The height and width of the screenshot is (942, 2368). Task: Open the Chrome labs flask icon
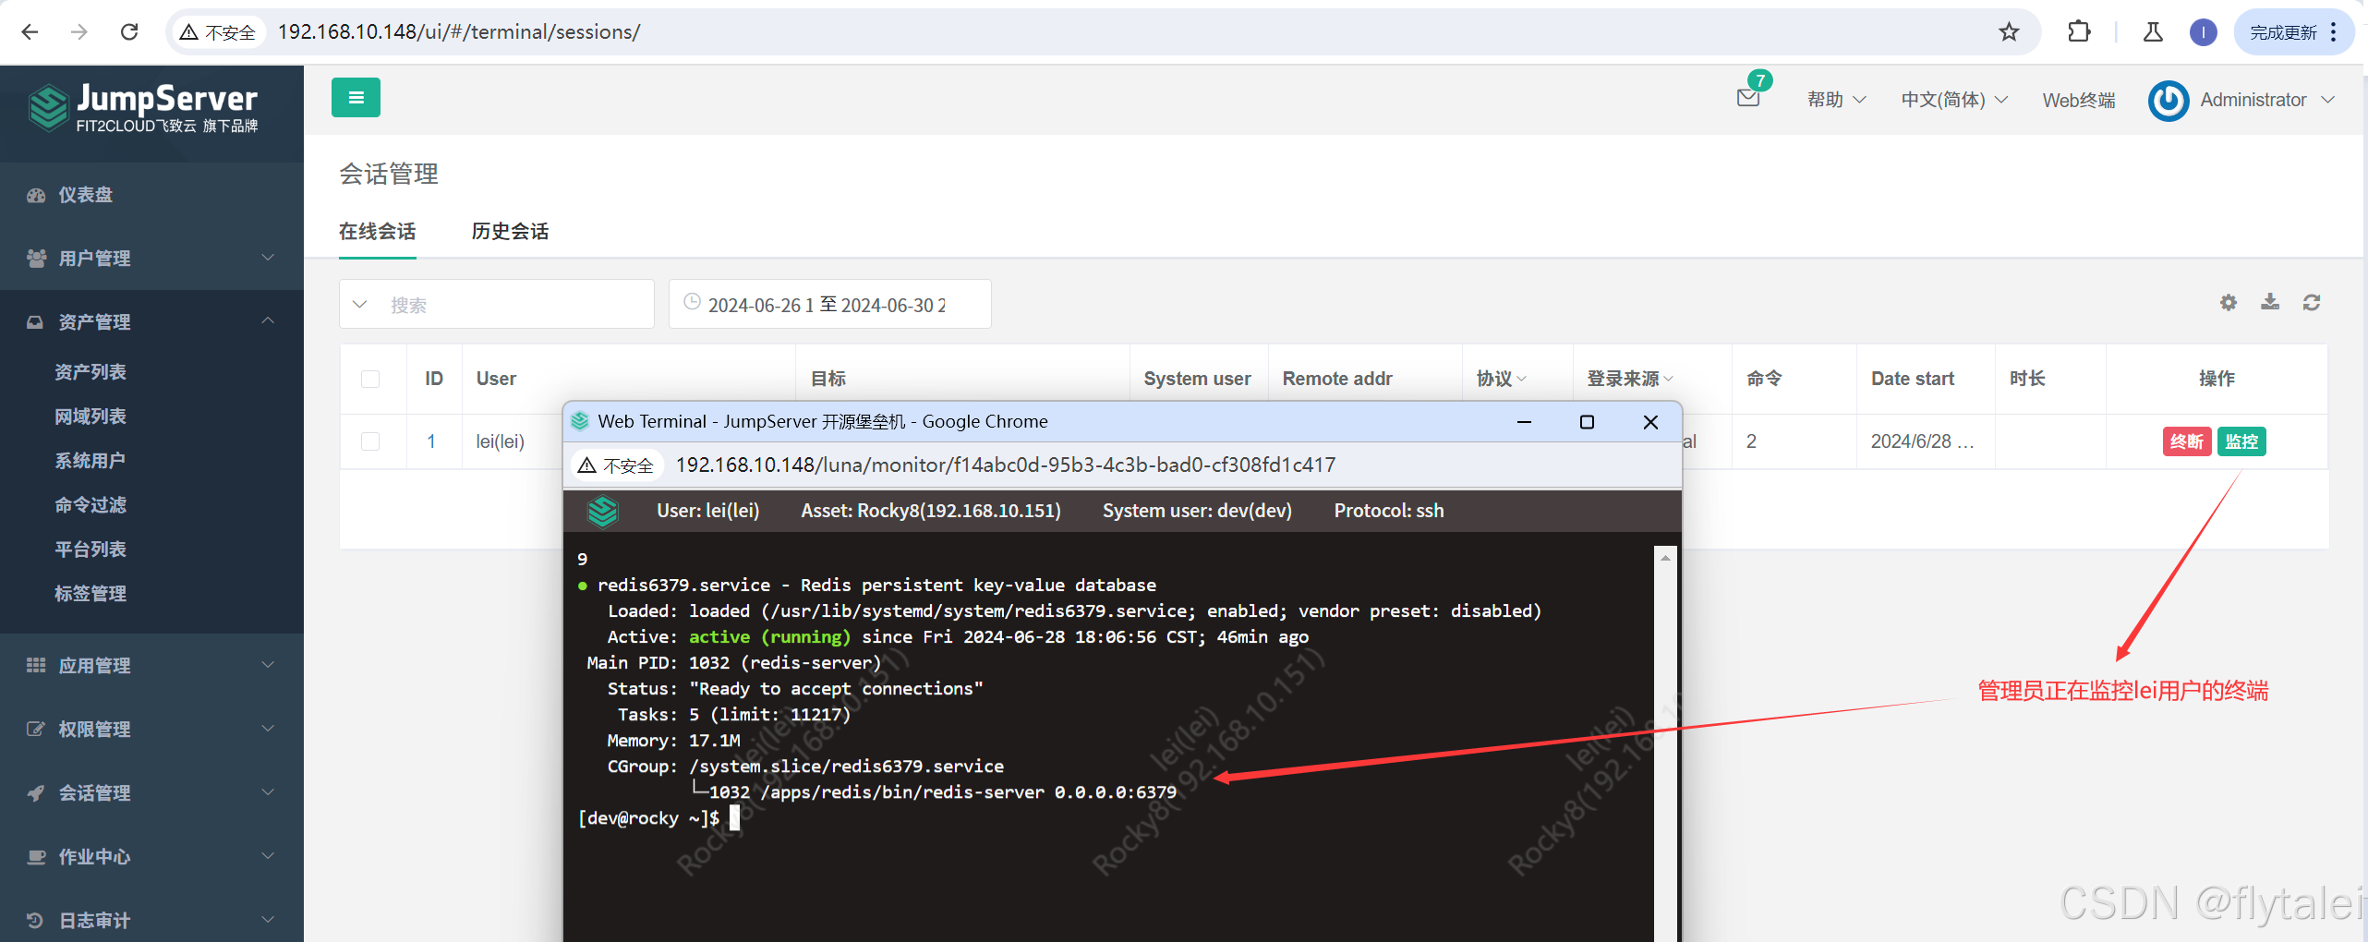tap(2153, 32)
